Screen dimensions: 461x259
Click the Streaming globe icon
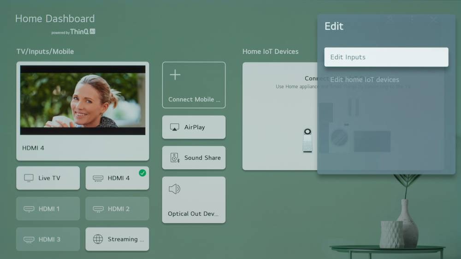point(98,239)
